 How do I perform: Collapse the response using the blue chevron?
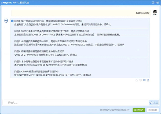(x=12, y=21)
